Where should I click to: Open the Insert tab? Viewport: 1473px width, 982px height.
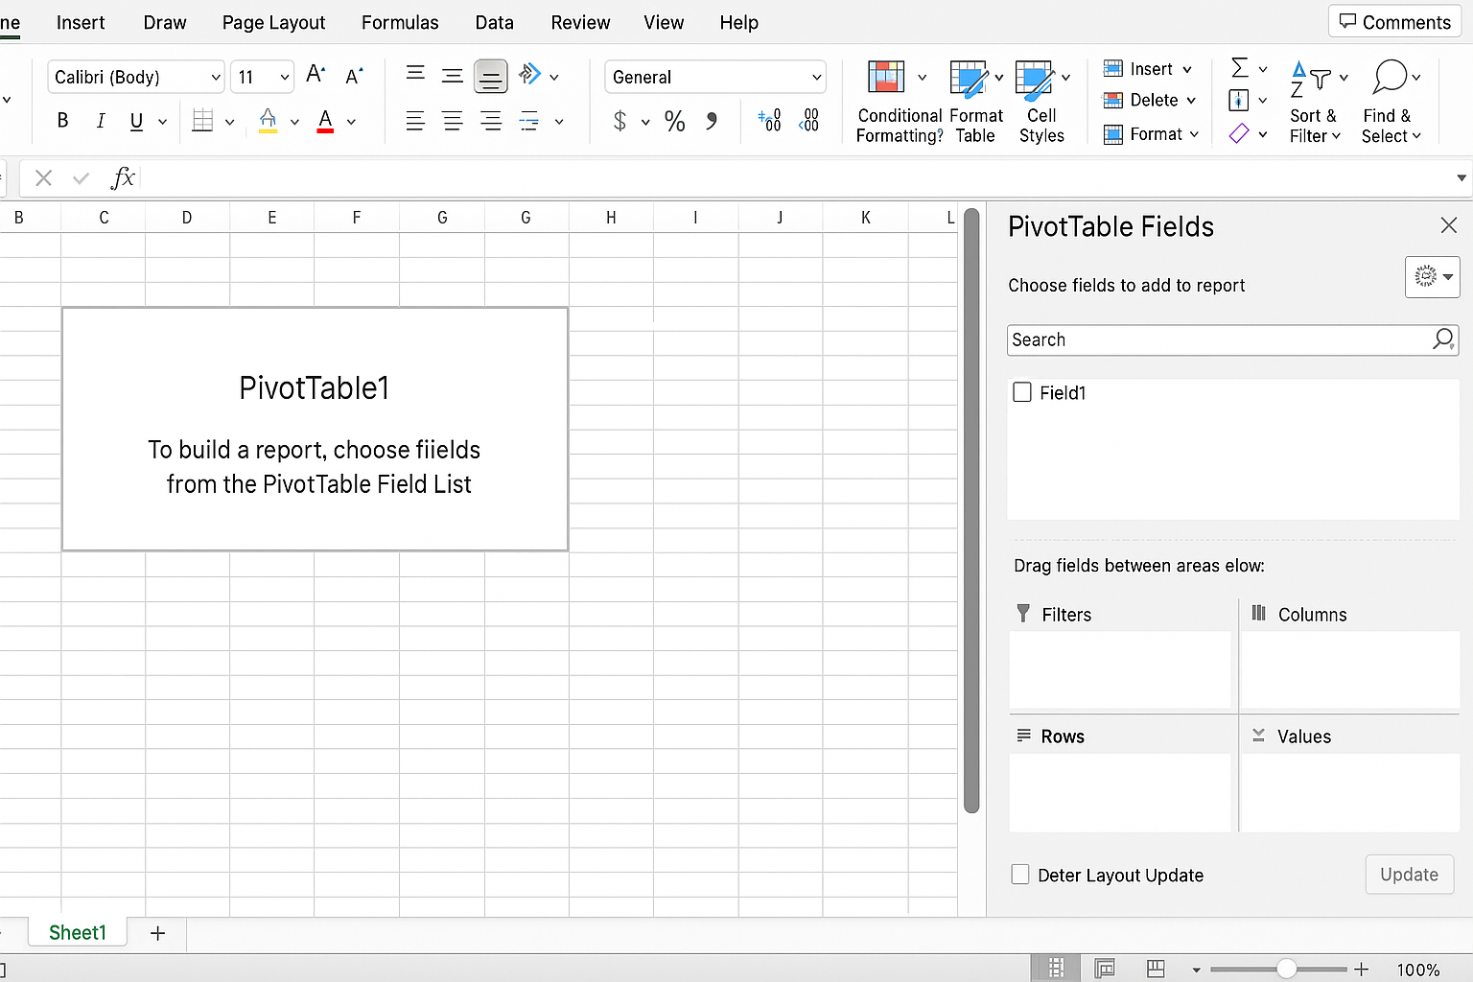click(x=81, y=22)
